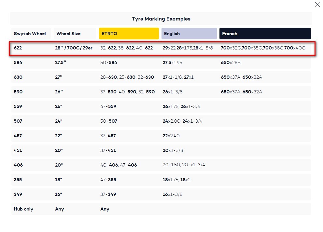The image size is (323, 232).
Task: Select the Hub only row
Action: pos(23,209)
